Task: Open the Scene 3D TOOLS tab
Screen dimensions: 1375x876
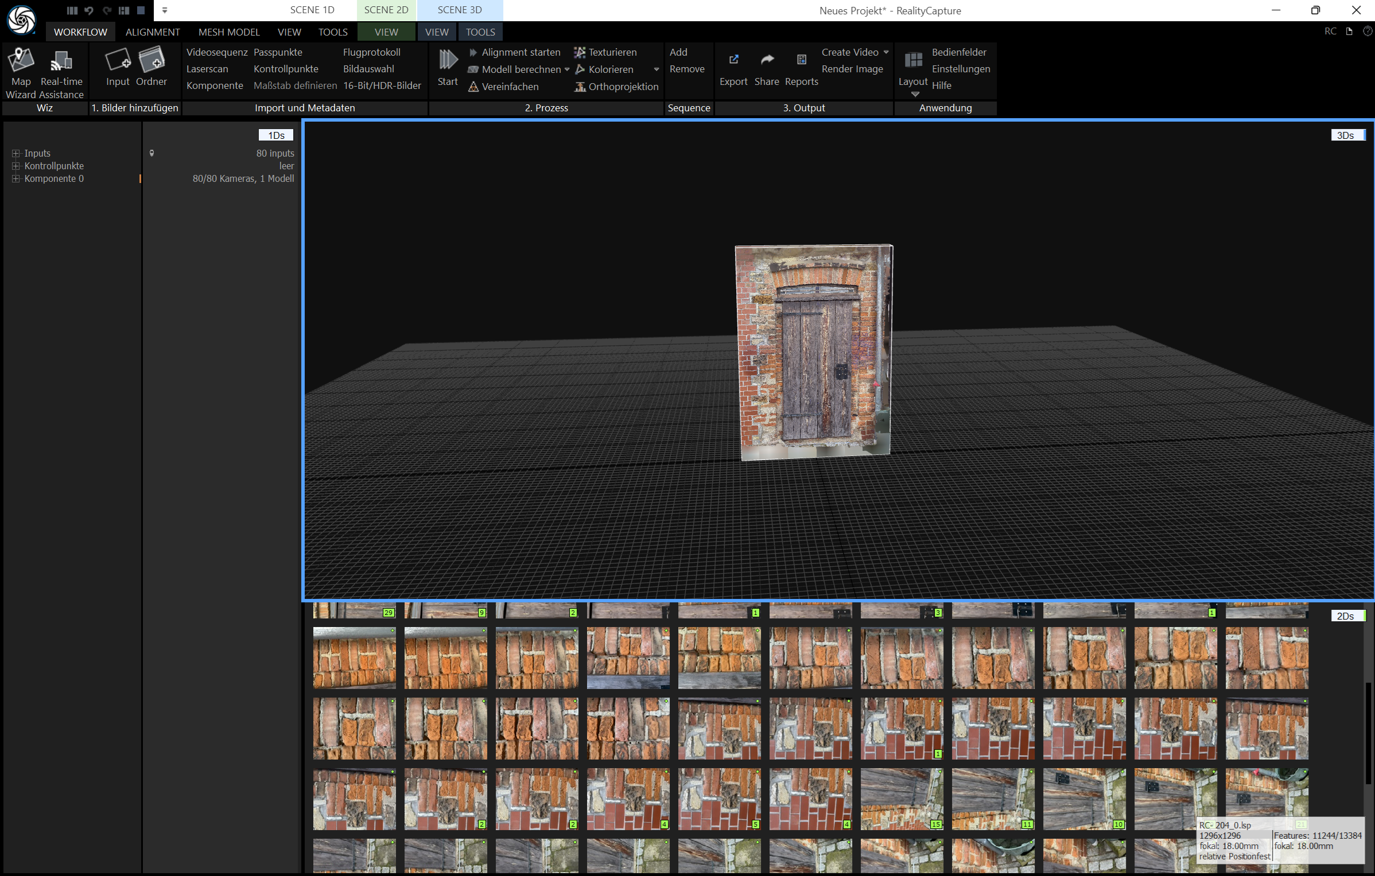Action: click(480, 32)
